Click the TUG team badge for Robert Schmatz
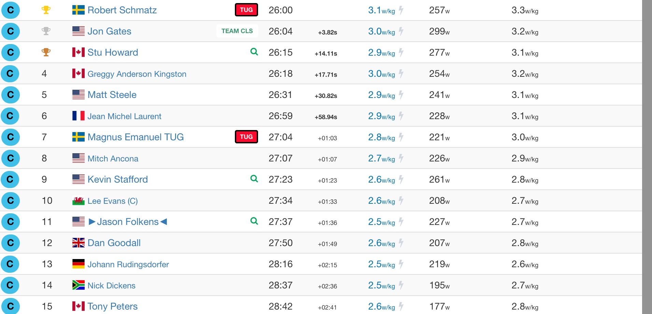This screenshot has height=314, width=652. (x=246, y=10)
